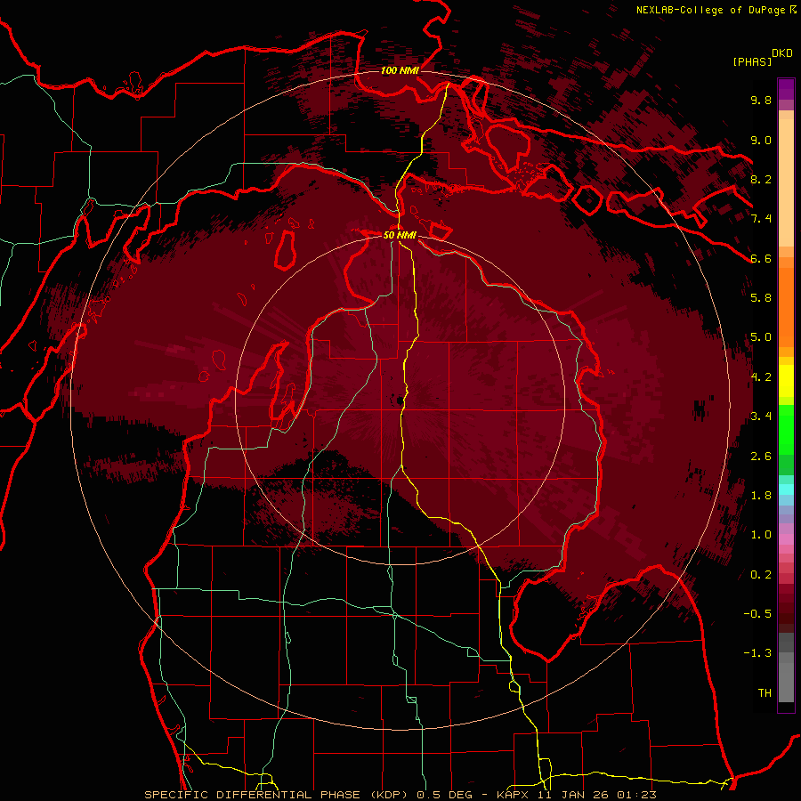Viewport: 801px width, 801px height.
Task: Click the 5.0 color scale label
Action: (x=761, y=337)
